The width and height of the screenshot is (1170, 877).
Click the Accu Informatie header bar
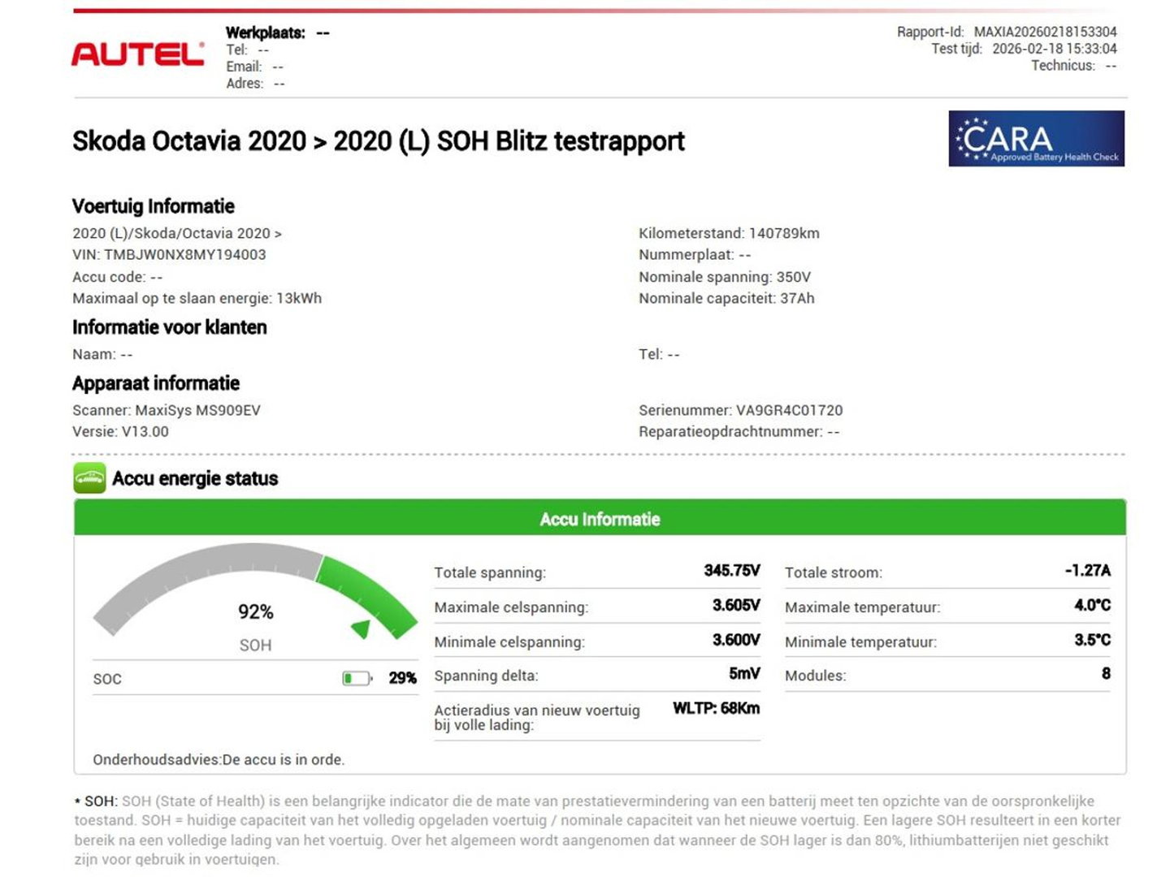pyautogui.click(x=600, y=518)
